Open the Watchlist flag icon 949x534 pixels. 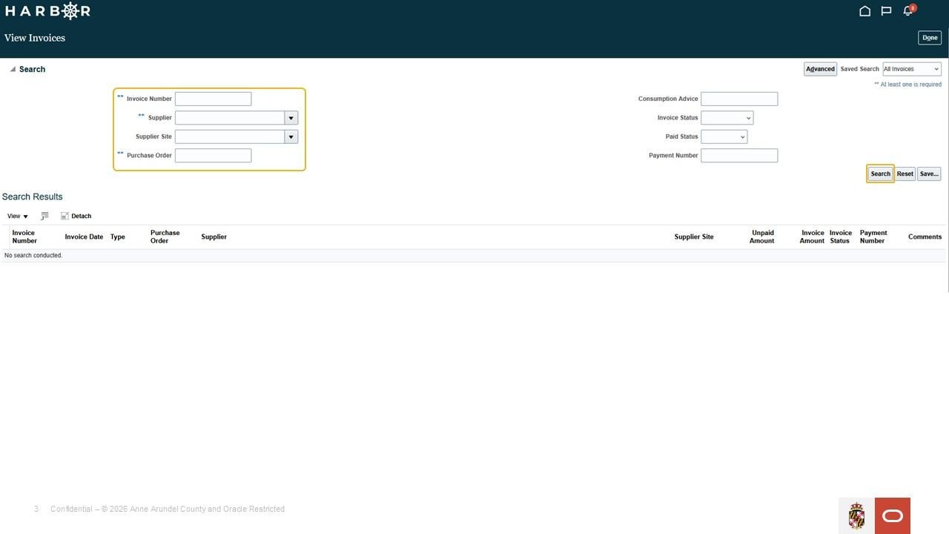click(x=886, y=11)
